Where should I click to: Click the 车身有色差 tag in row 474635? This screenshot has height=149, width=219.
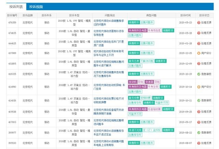pos(154,30)
